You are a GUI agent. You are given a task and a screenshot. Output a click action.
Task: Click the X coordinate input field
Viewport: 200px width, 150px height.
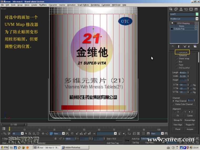(x=70, y=139)
